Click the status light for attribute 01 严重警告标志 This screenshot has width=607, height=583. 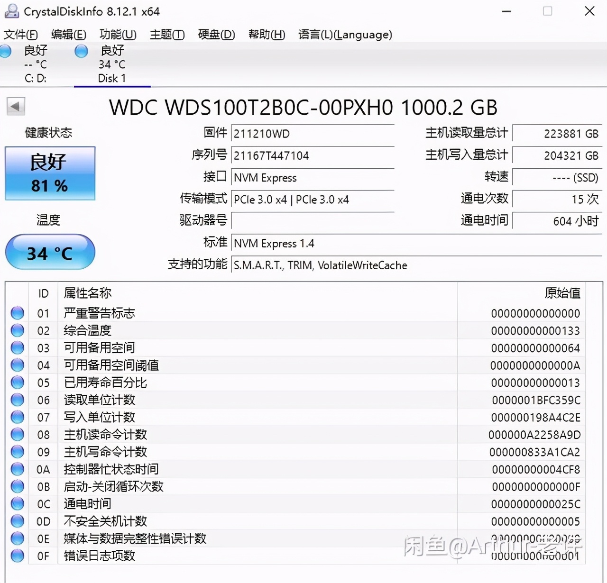click(x=17, y=313)
